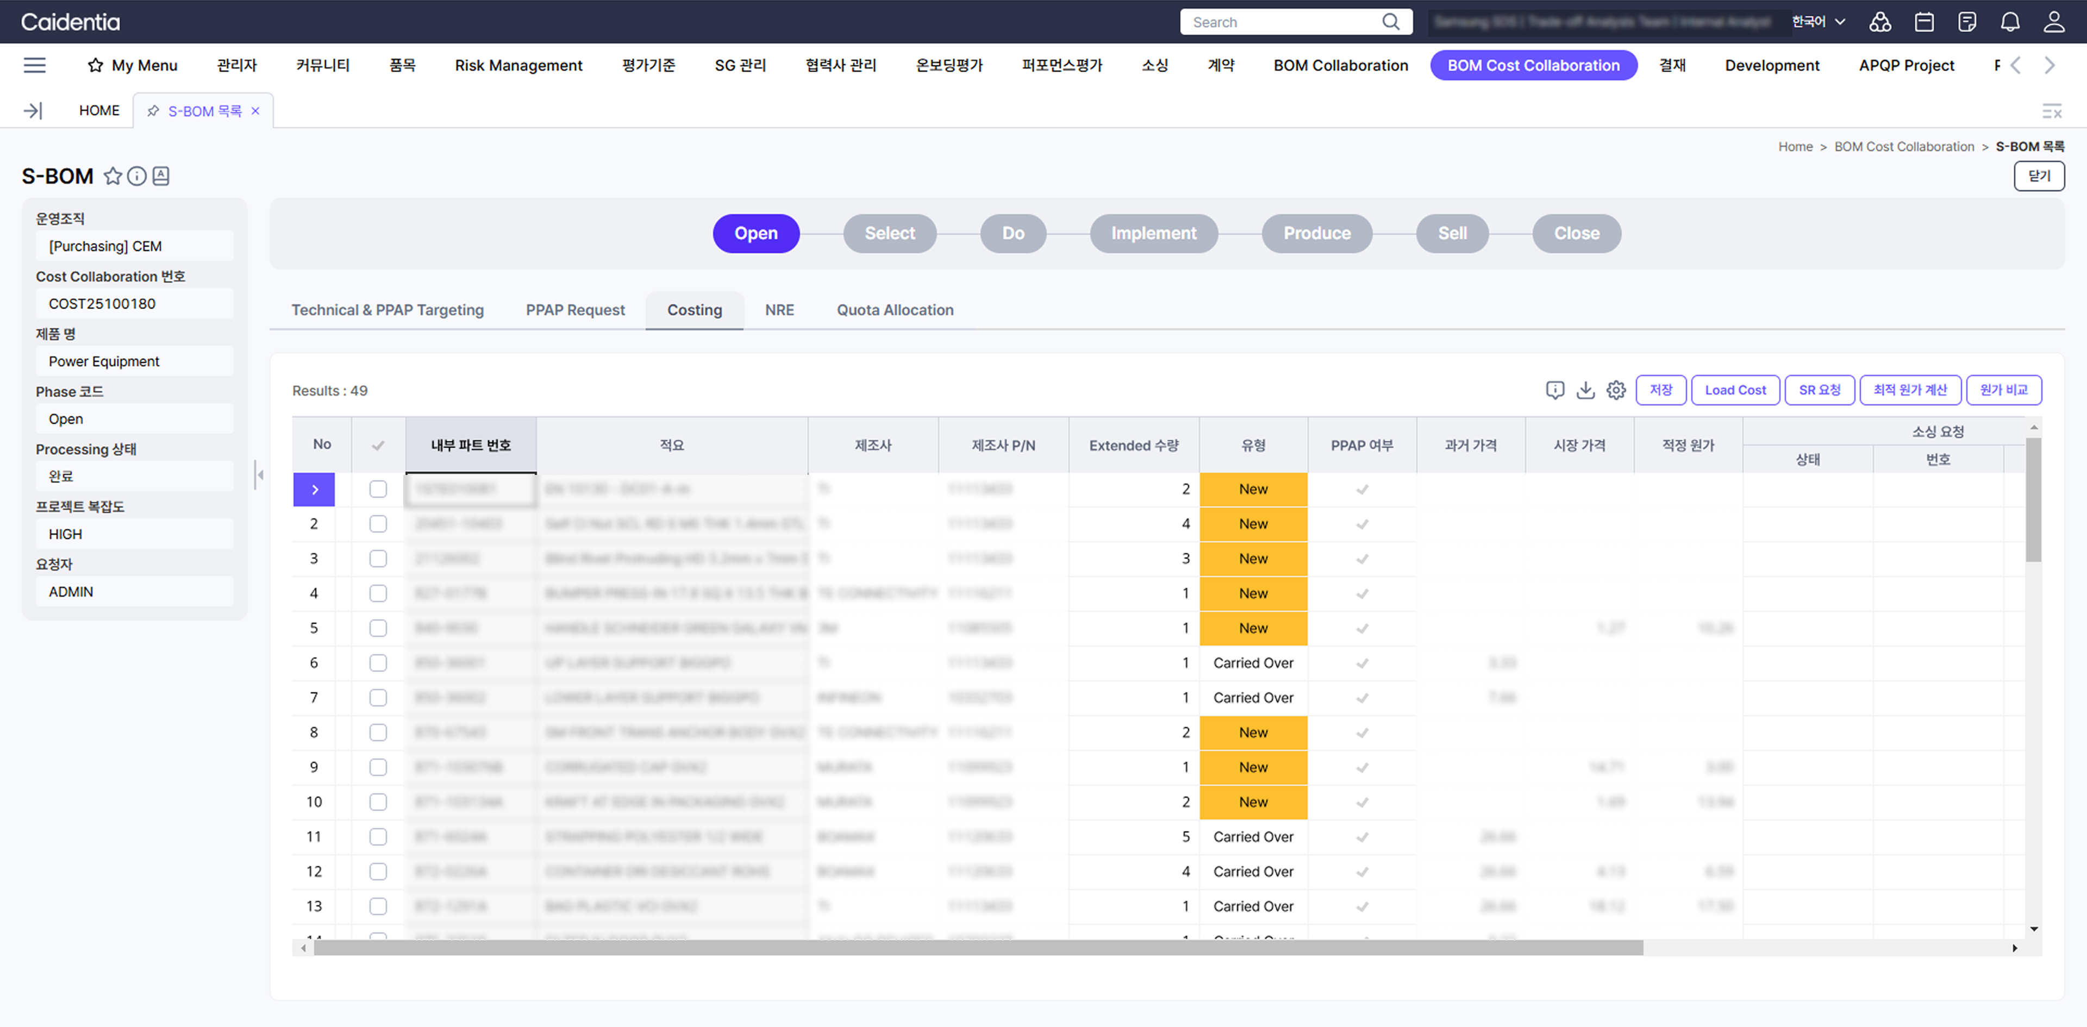
Task: Click the info icon beside S-BOM title
Action: click(x=137, y=176)
